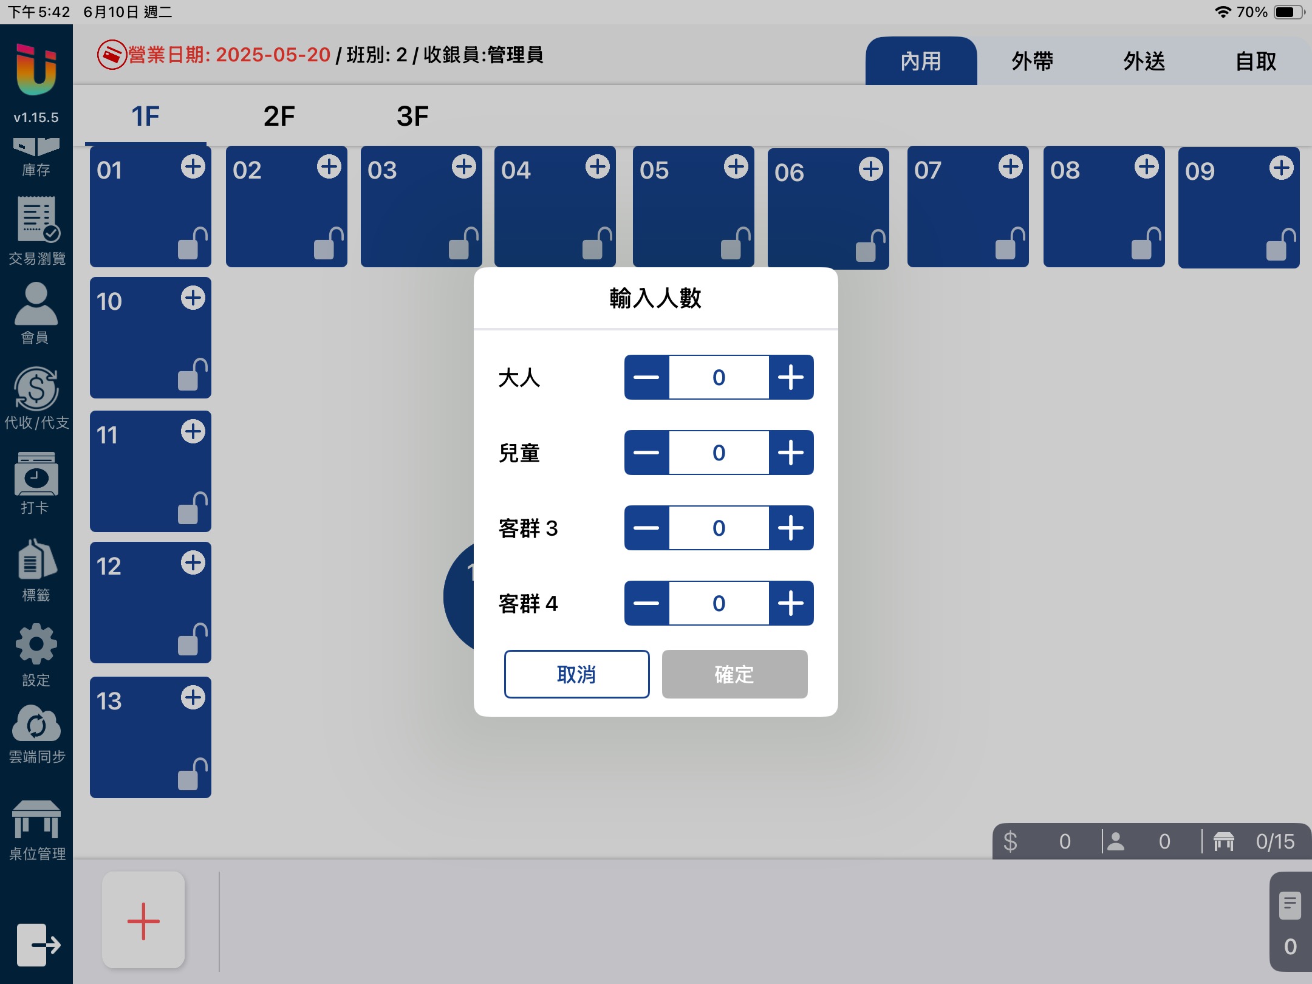This screenshot has height=984, width=1312.
Task: Toggle the lock on table 09
Action: click(1280, 245)
